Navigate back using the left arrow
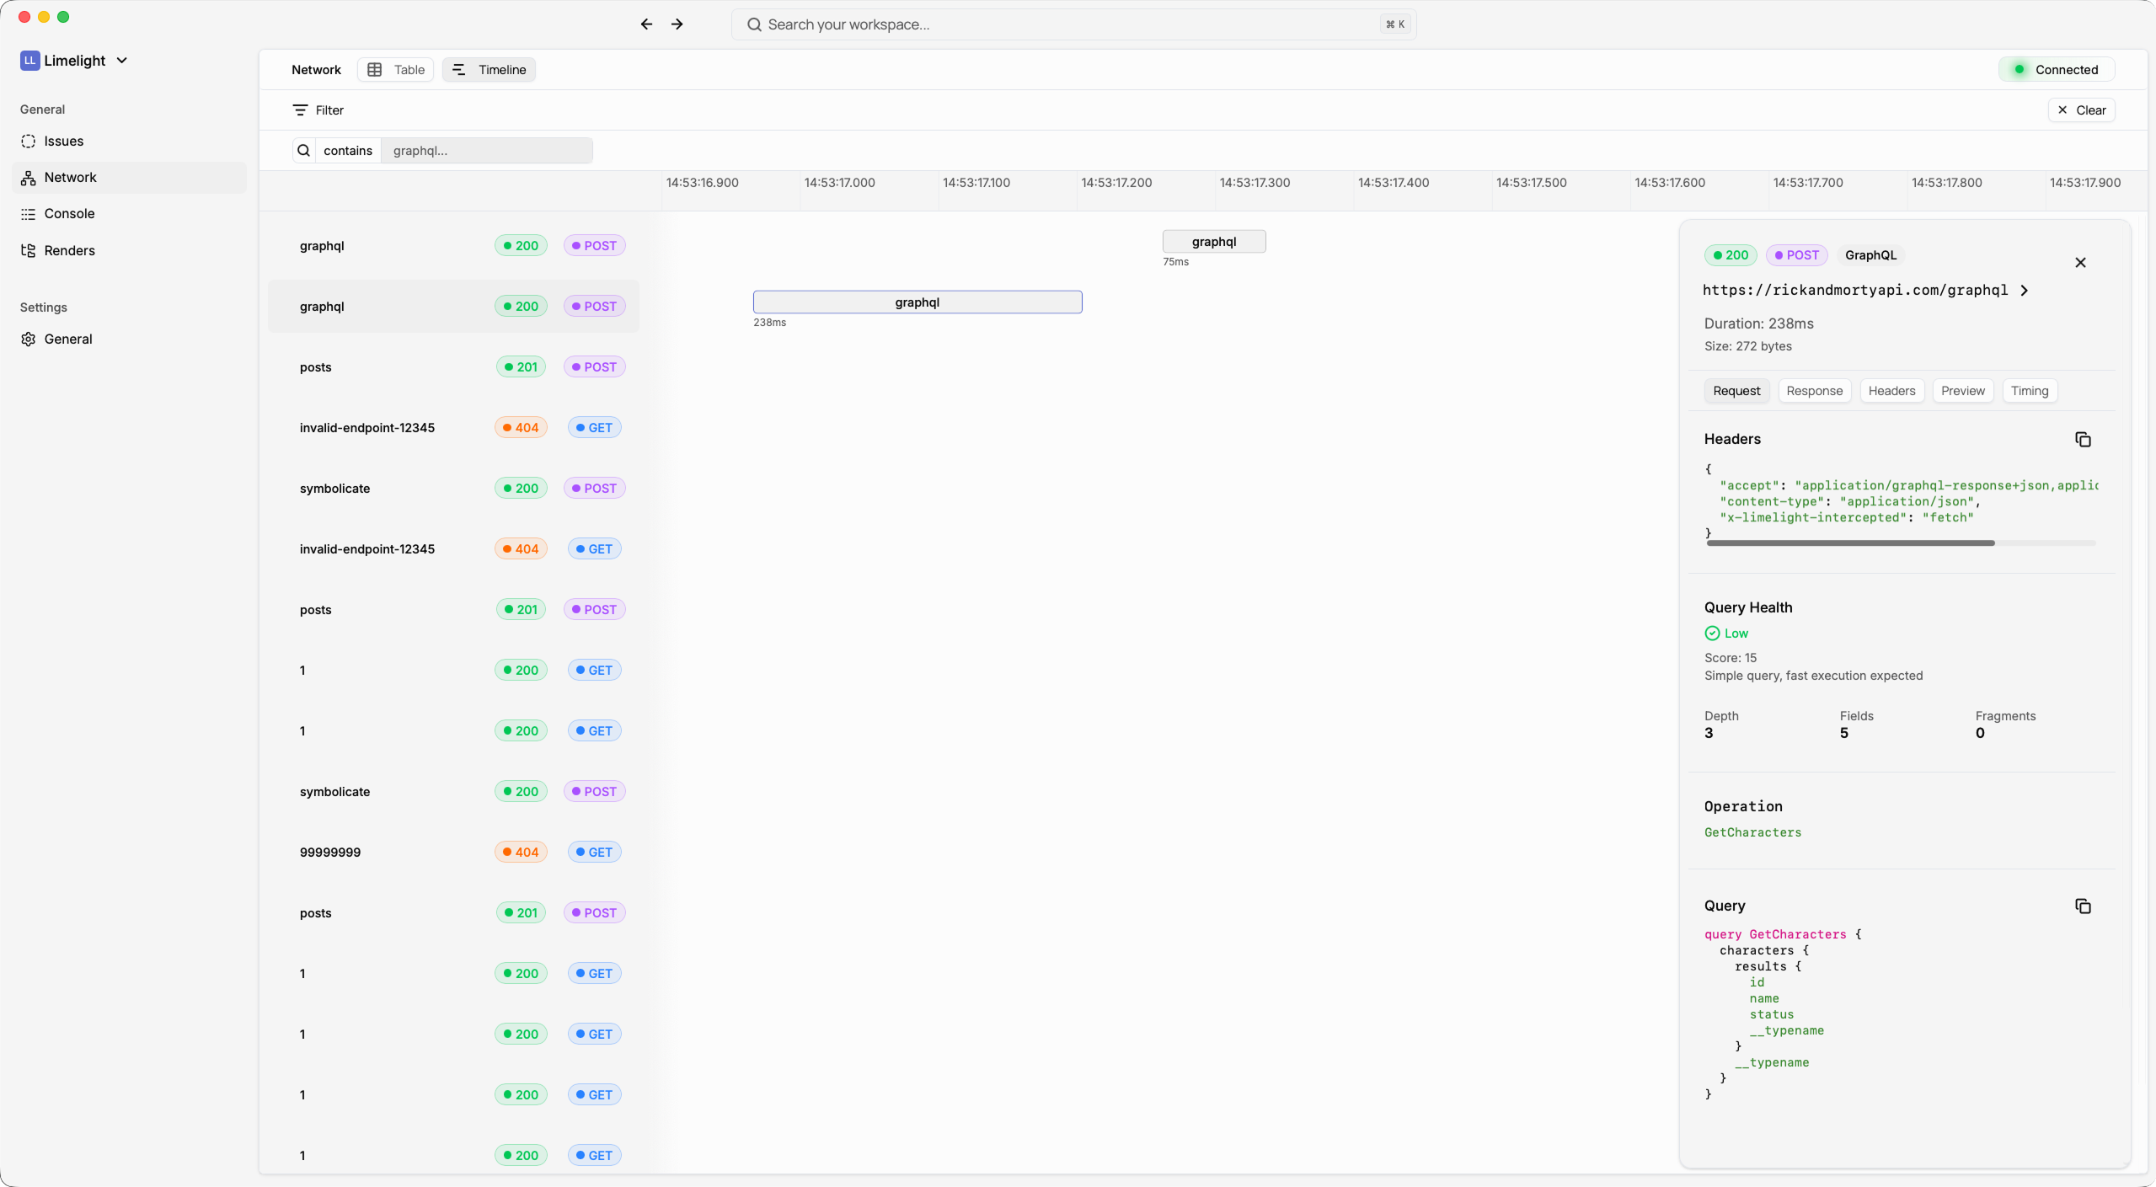 (x=645, y=24)
